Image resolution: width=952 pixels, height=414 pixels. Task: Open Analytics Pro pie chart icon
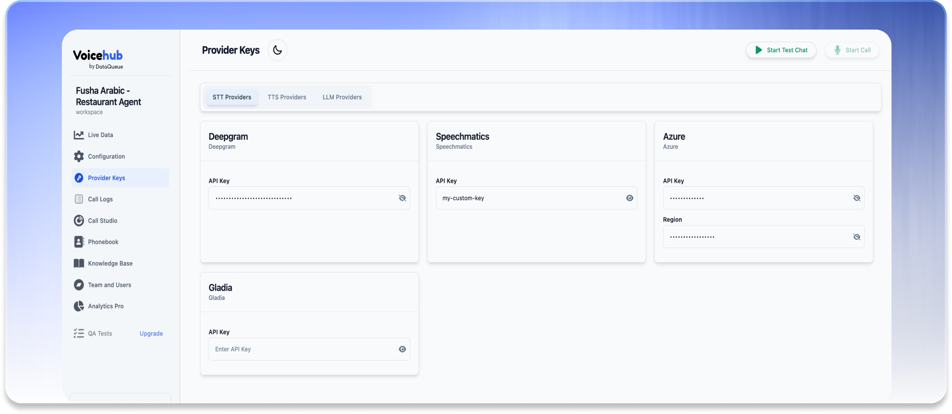pyautogui.click(x=79, y=306)
